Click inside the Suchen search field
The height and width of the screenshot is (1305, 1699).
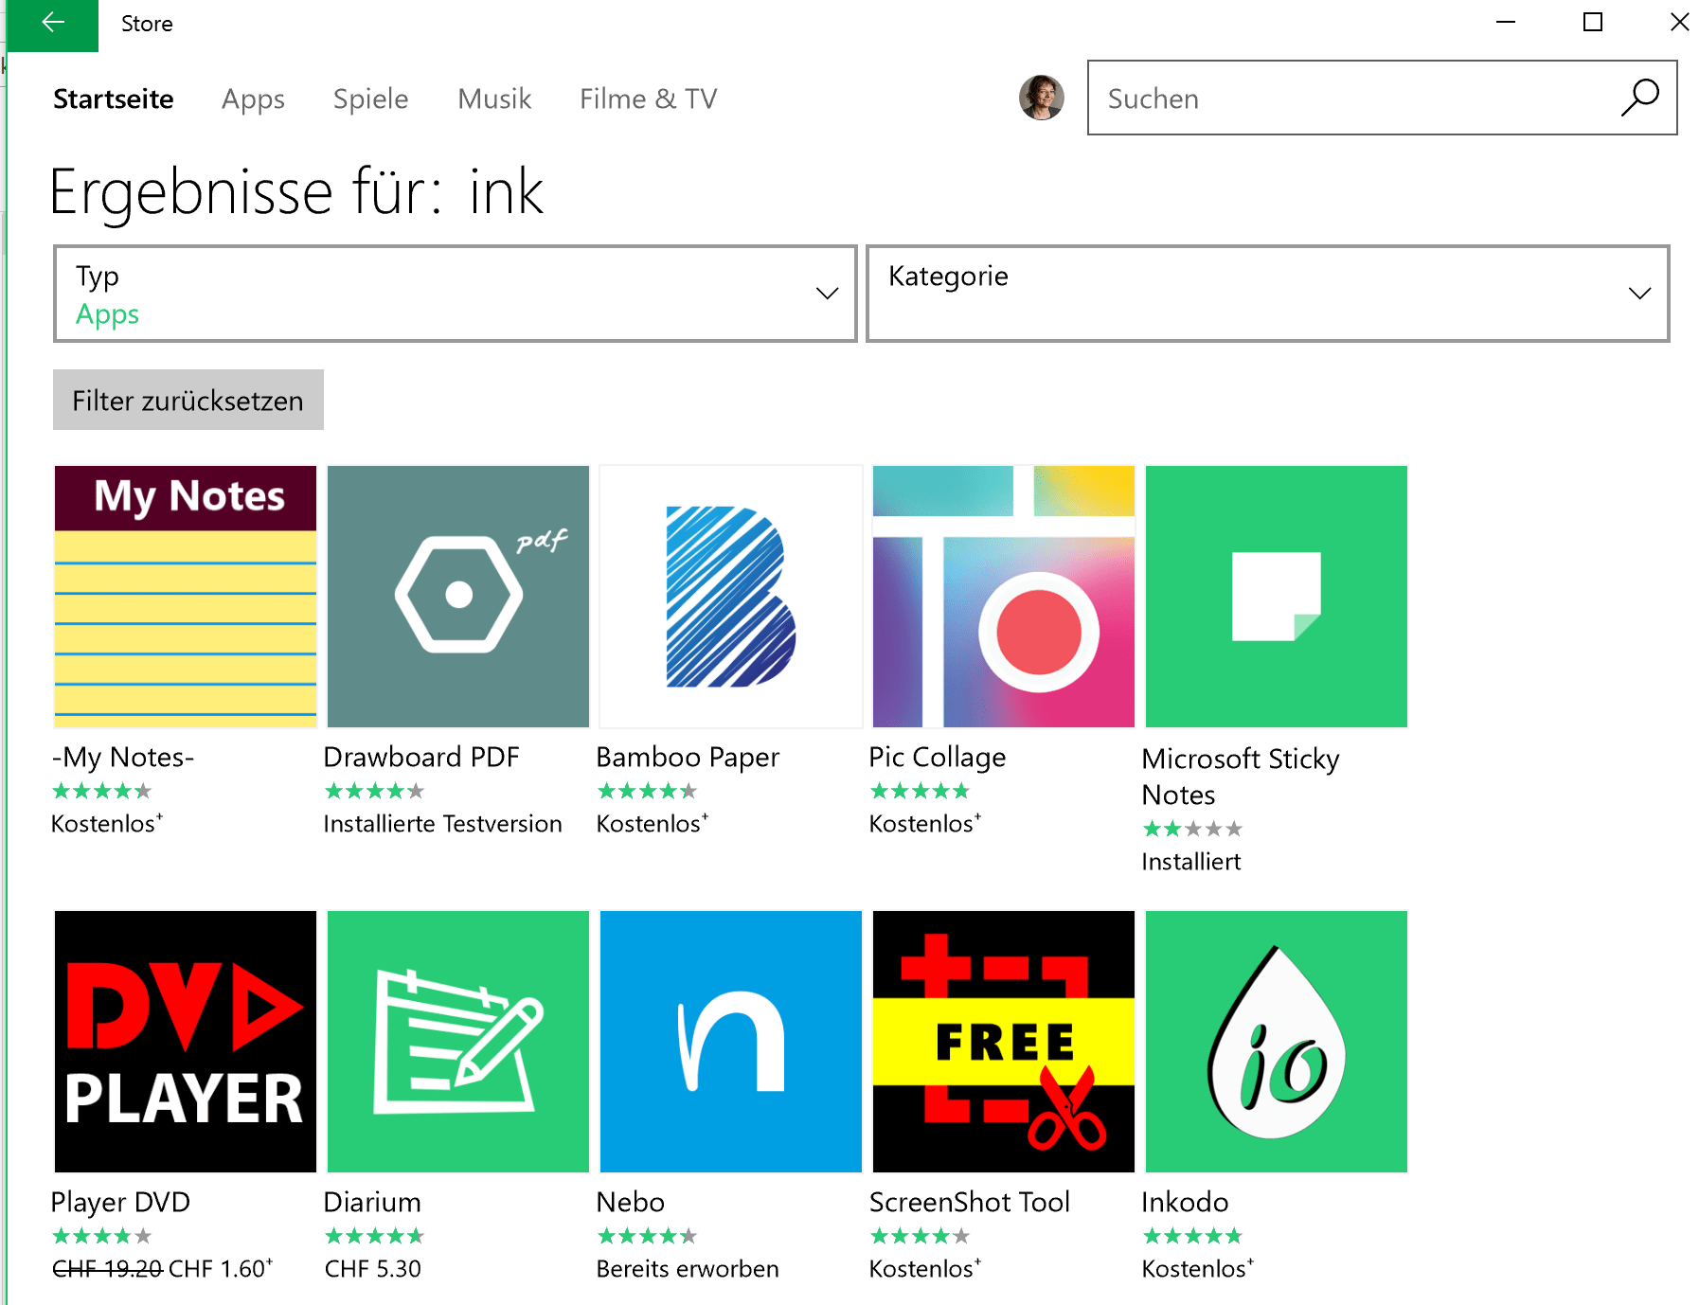1326,98
